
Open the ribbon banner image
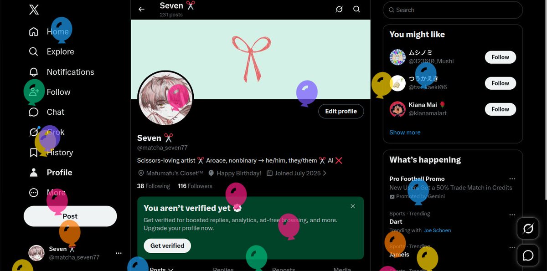pos(251,59)
